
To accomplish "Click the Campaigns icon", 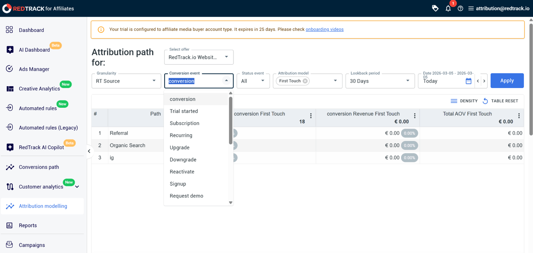I will (x=9, y=244).
